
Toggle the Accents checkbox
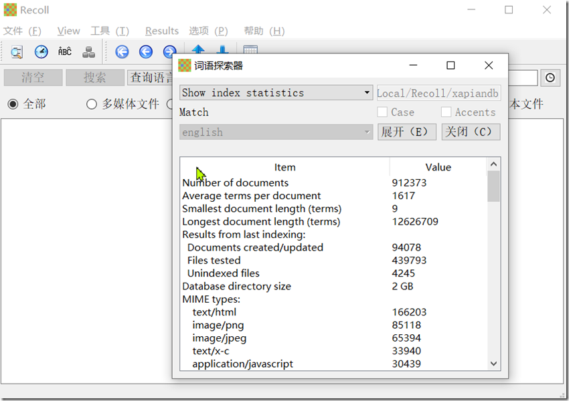pos(446,112)
